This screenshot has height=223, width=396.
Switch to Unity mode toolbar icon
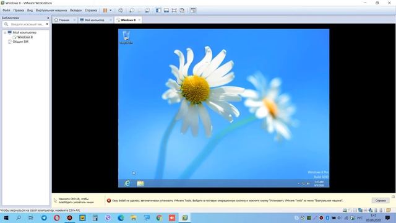[x=182, y=11]
